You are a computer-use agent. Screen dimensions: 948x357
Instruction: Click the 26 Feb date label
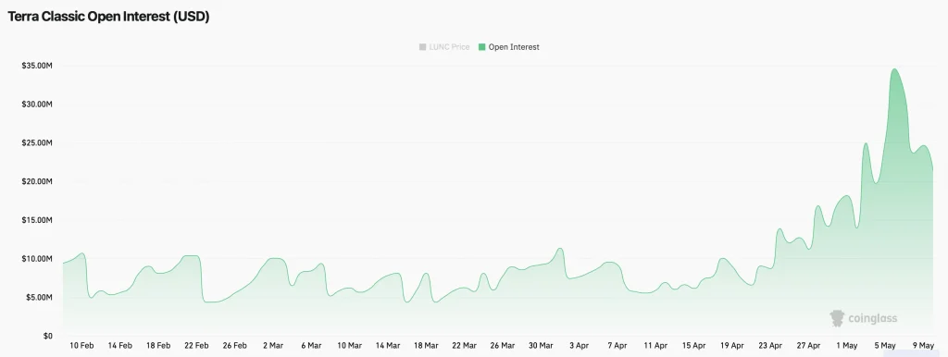coord(234,346)
